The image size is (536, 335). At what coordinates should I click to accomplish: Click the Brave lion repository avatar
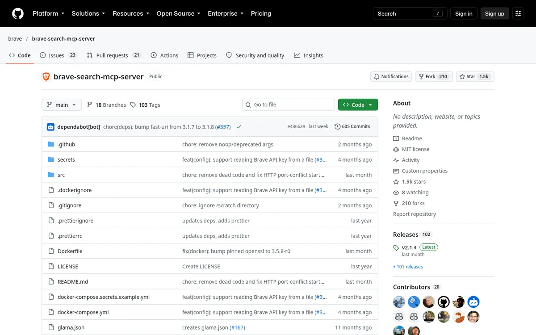(46, 76)
